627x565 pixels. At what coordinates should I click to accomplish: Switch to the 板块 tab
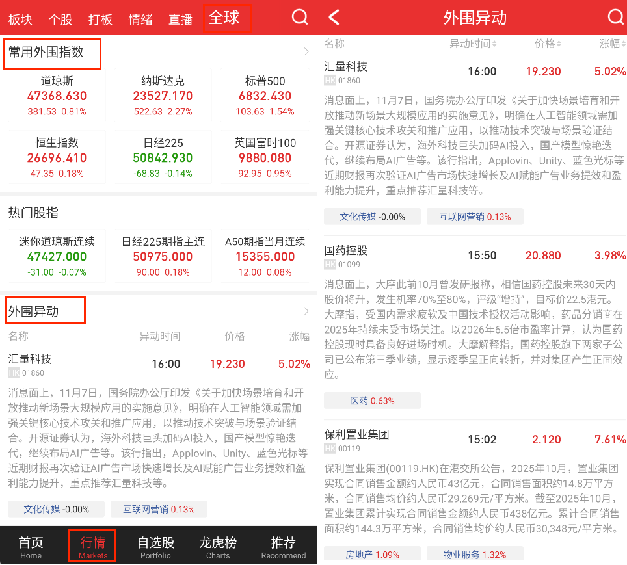(20, 19)
